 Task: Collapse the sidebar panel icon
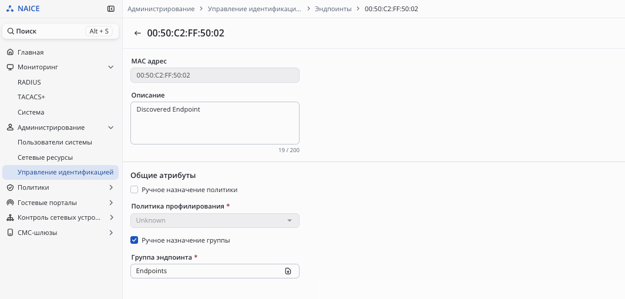(111, 9)
